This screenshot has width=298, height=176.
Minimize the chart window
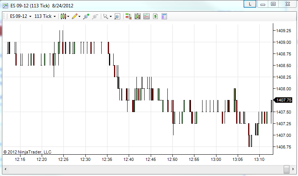pos(263,4)
